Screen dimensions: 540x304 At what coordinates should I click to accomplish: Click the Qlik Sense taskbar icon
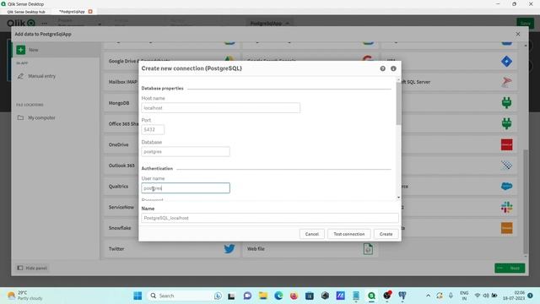coord(371,296)
